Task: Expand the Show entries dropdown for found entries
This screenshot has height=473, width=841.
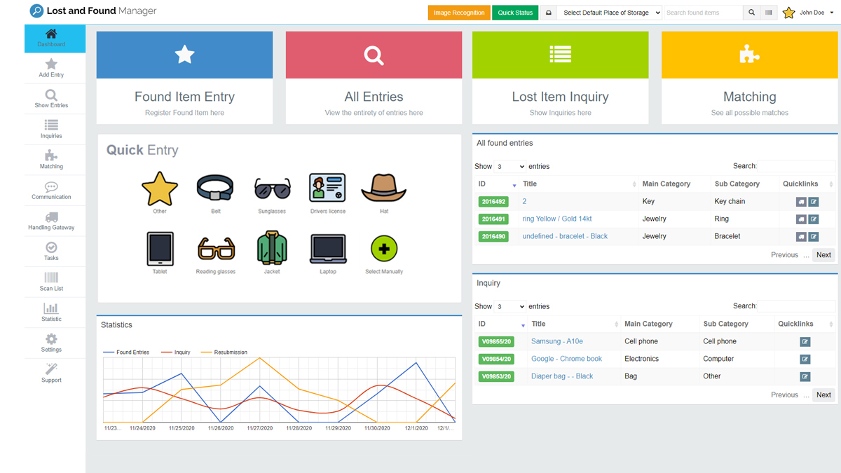Action: click(510, 167)
